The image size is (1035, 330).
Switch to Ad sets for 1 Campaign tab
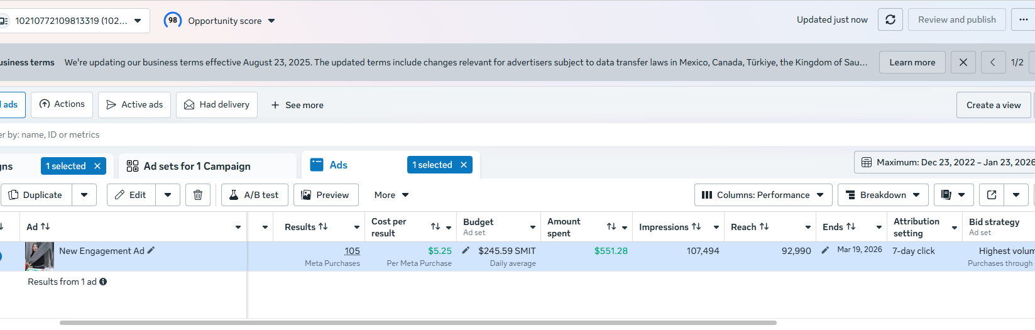coord(197,166)
